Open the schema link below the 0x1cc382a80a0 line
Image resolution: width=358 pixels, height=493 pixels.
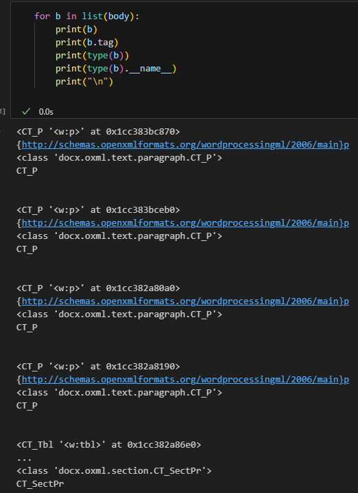click(185, 301)
